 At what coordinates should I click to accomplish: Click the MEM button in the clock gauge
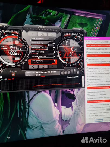tap(17, 59)
